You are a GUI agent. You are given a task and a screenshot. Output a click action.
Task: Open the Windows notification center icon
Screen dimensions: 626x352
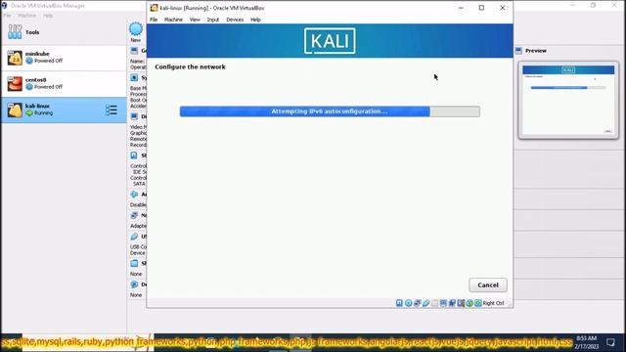610,342
